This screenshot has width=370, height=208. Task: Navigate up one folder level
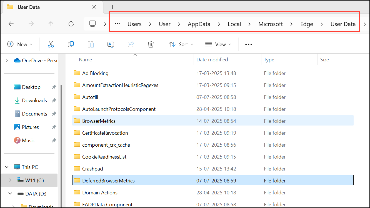(51, 24)
